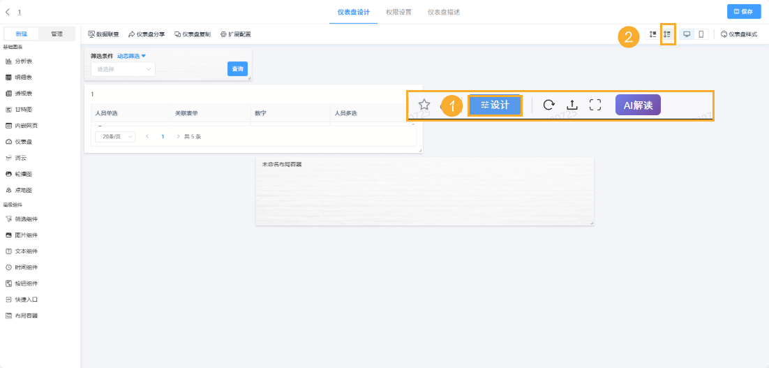Add a 甘特图 Gantt chart component
The height and width of the screenshot is (368, 769).
[x=19, y=110]
